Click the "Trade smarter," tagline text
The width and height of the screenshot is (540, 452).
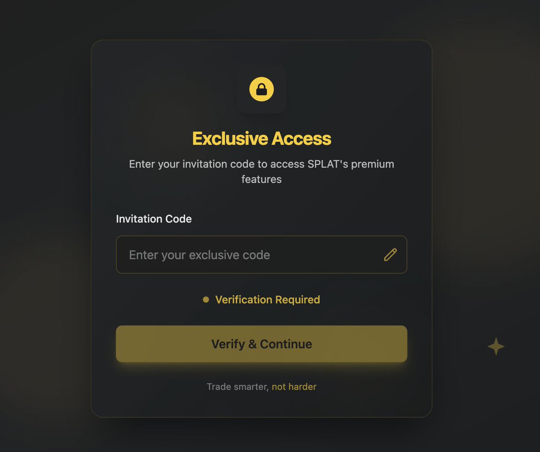(x=238, y=387)
